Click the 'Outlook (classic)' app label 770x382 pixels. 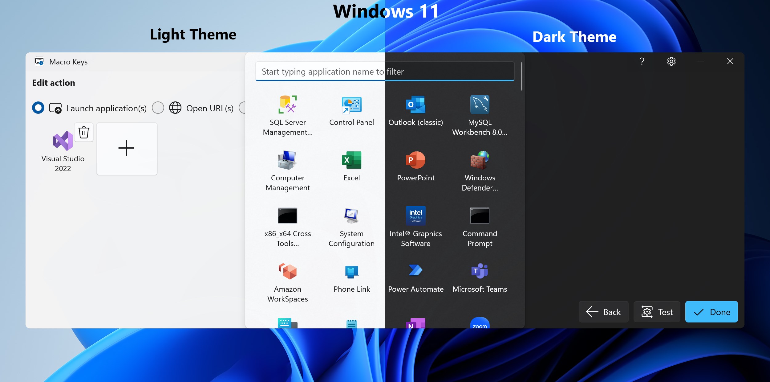[x=415, y=122]
